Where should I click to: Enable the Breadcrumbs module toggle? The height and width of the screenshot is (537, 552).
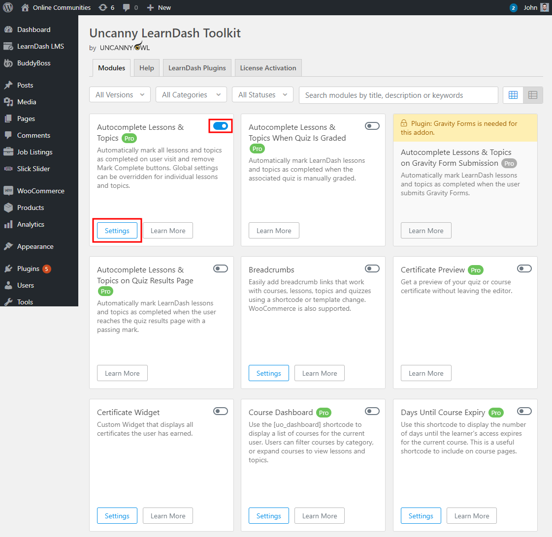click(372, 268)
